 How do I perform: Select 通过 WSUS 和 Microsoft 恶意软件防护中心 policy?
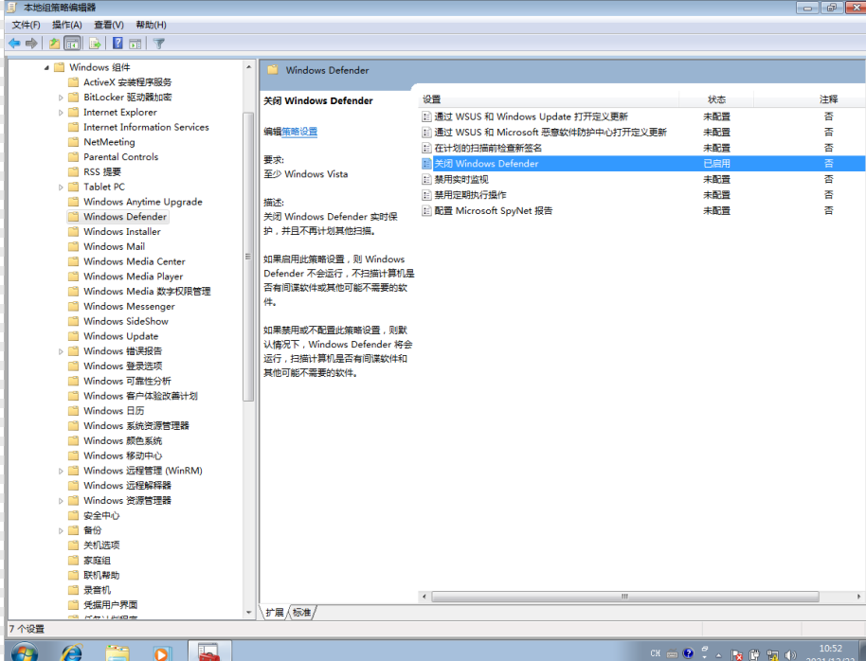coord(550,132)
